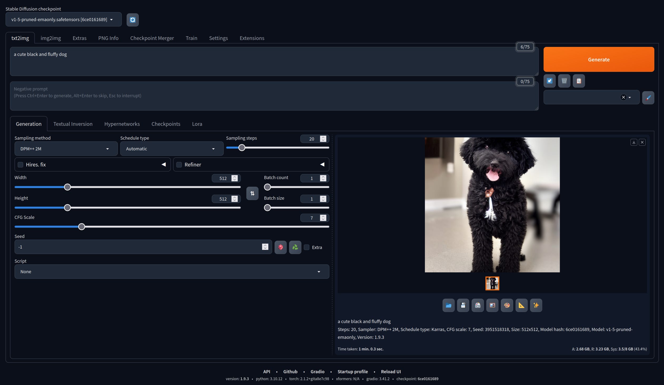Open the Sampling method dropdown
Viewport: 664px width, 385px height.
(66, 149)
